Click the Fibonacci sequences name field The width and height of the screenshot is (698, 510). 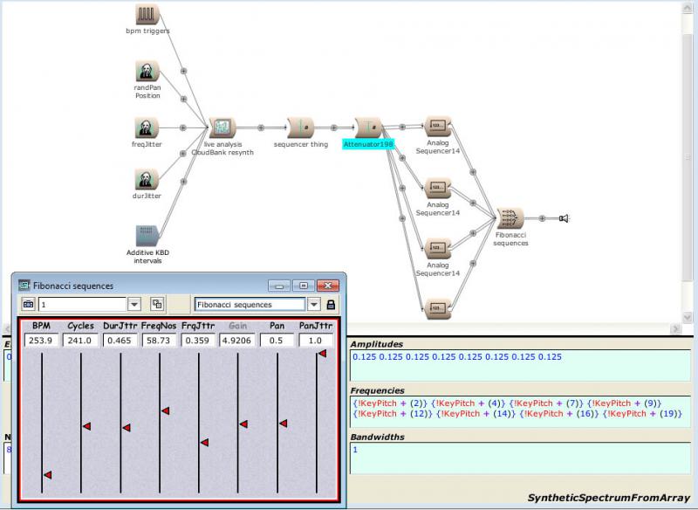(250, 305)
